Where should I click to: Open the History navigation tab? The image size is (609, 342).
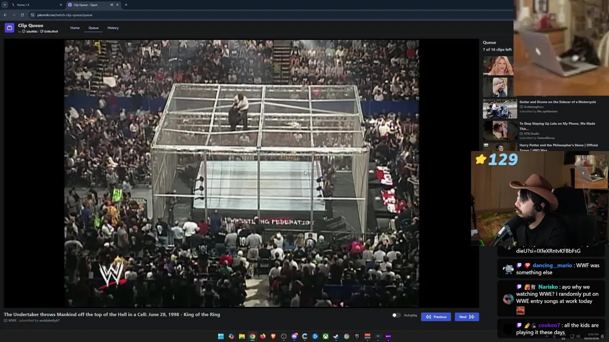point(113,28)
